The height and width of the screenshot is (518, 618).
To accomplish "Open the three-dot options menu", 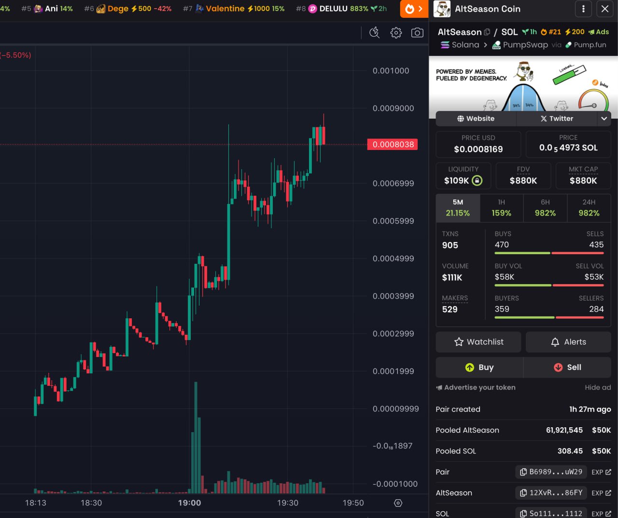I will coord(583,9).
